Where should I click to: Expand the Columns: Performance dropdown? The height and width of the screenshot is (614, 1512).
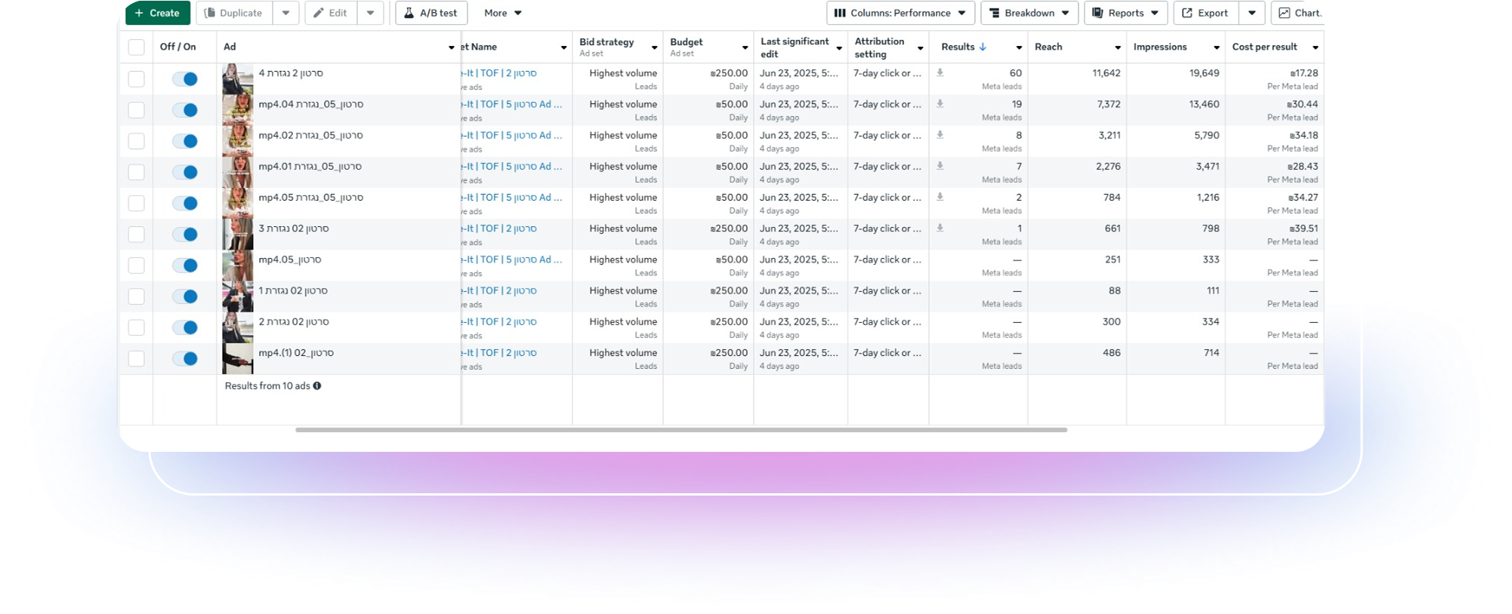[x=900, y=13]
